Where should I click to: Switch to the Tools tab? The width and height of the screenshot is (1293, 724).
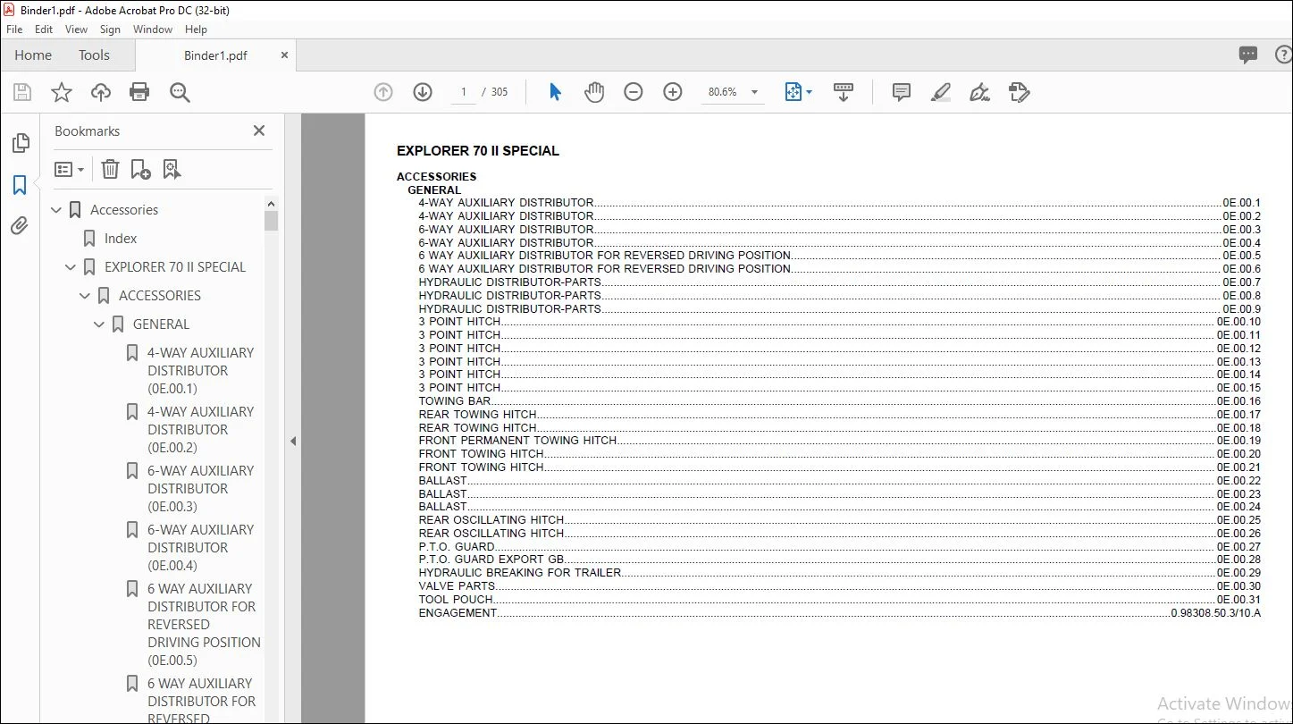point(94,55)
